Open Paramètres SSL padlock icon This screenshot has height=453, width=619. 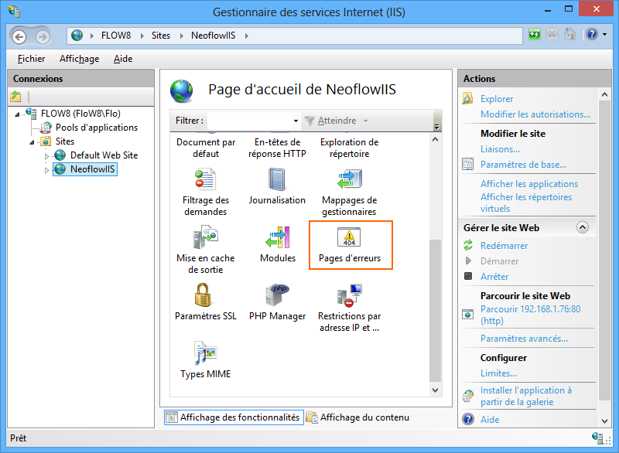click(x=203, y=295)
